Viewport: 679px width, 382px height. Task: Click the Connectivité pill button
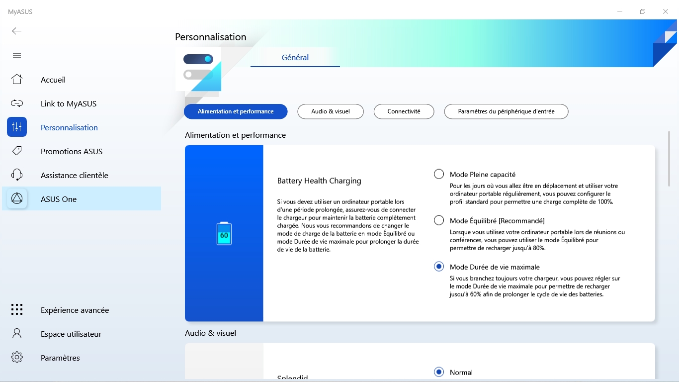(x=404, y=111)
